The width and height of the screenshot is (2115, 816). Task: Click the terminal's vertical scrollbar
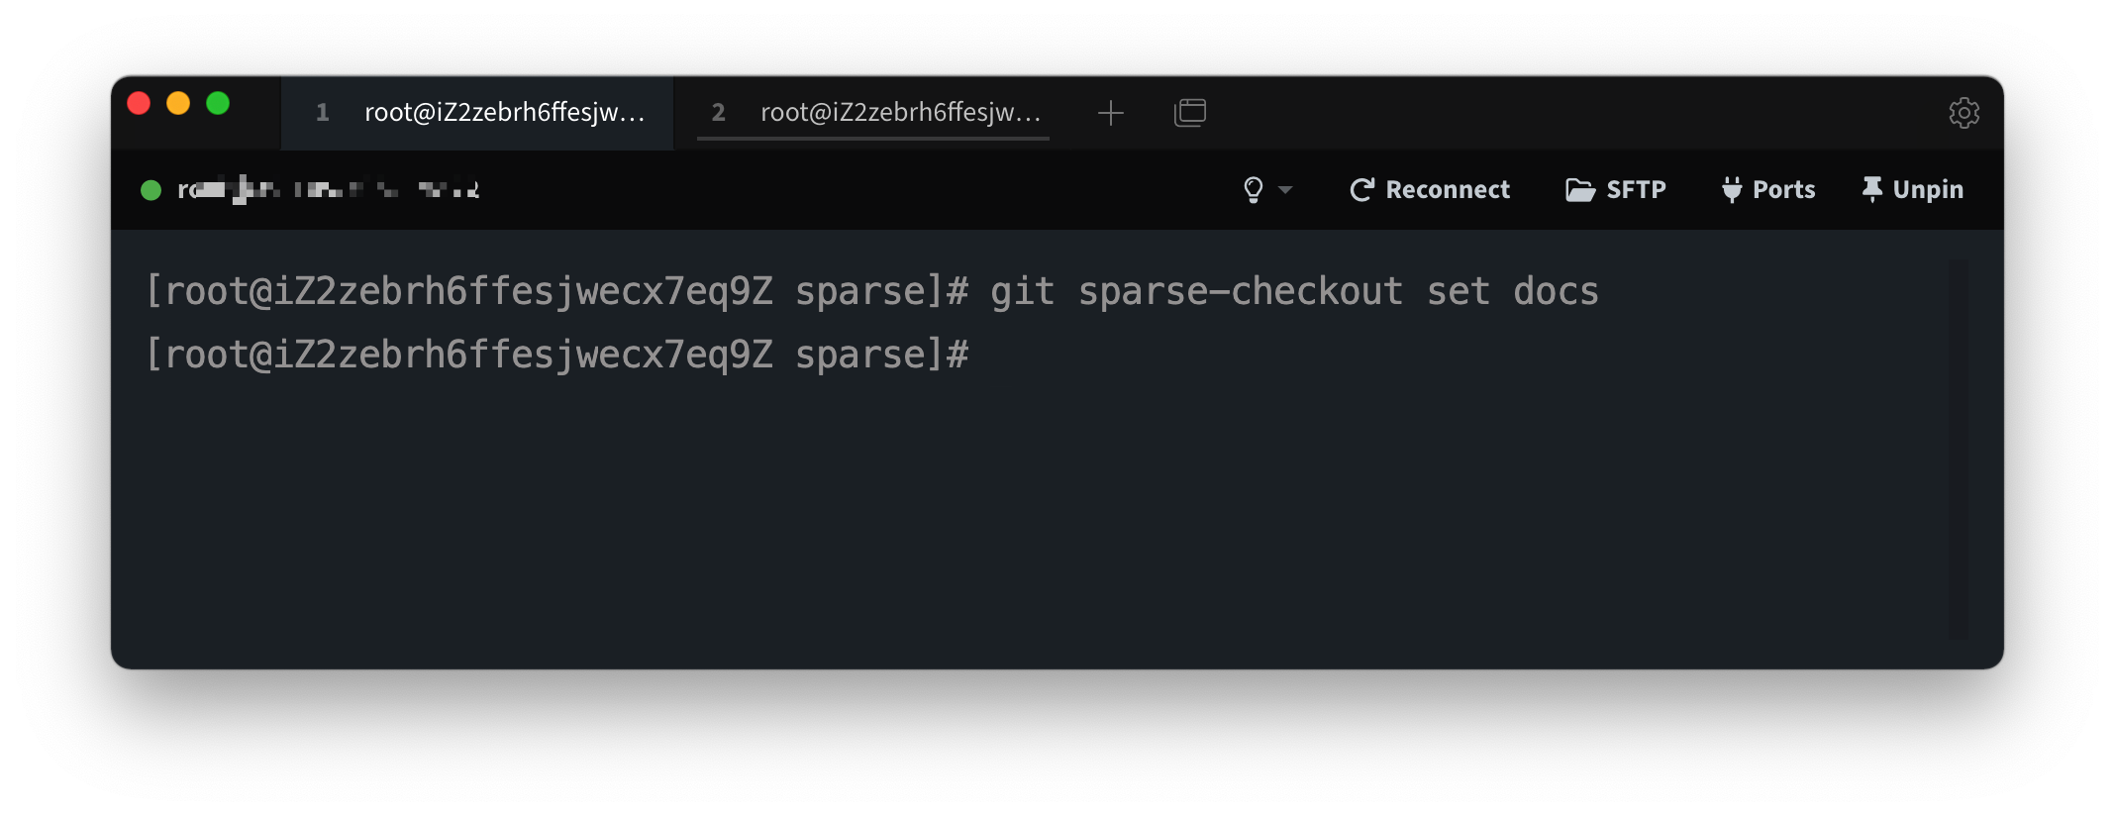coord(1959,448)
